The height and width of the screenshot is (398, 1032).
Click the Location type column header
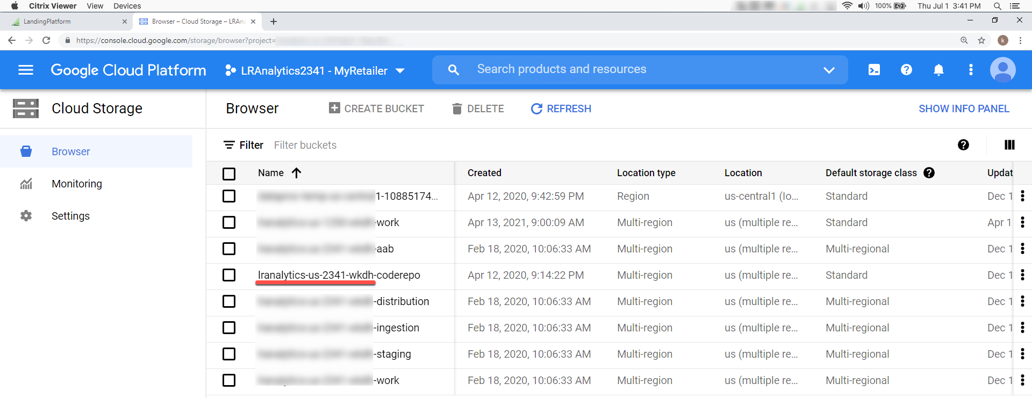(646, 173)
